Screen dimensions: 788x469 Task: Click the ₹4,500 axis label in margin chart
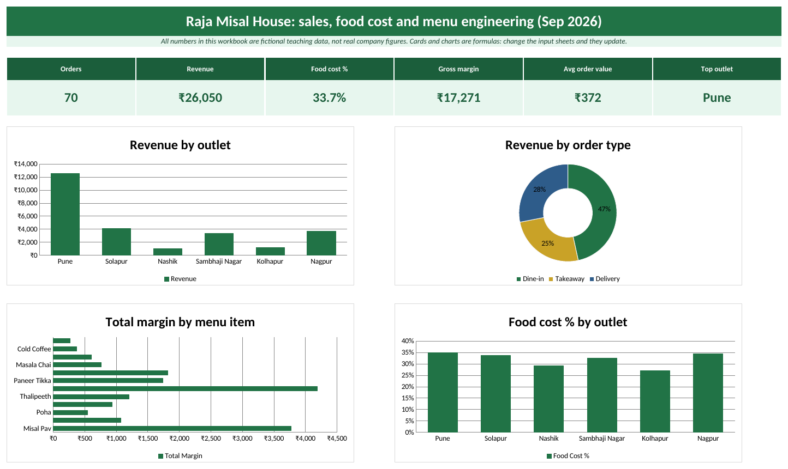tap(337, 438)
